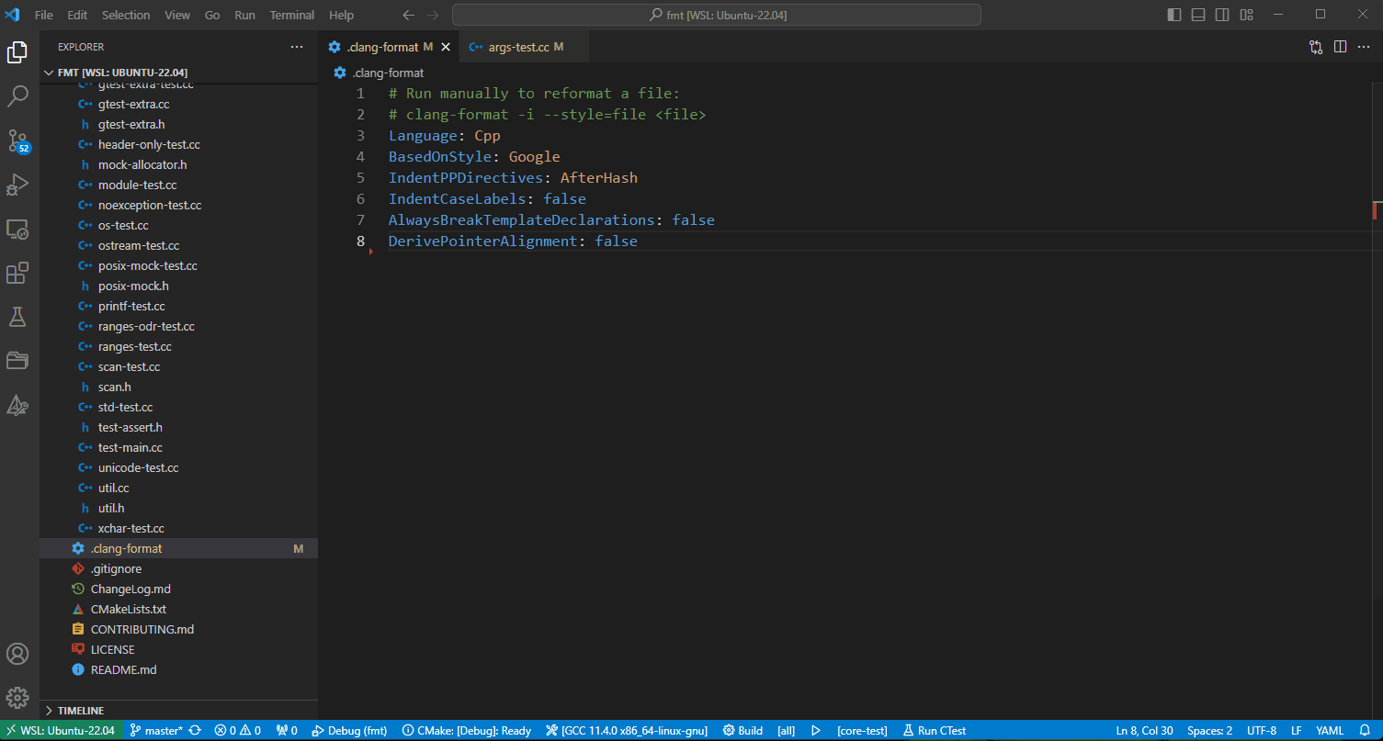Image resolution: width=1383 pixels, height=741 pixels.
Task: Open the editor More Actions ellipsis menu
Action: coord(1364,46)
